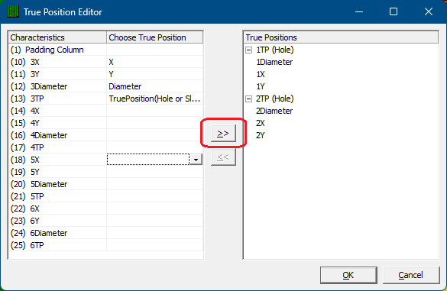Screen dimensions: 447x291
Task: Maximize the True Position Editor window
Action: 394,11
